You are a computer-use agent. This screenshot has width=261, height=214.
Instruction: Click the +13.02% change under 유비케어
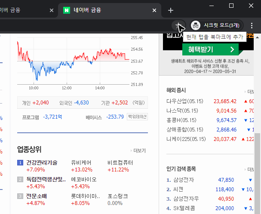click(x=82, y=170)
